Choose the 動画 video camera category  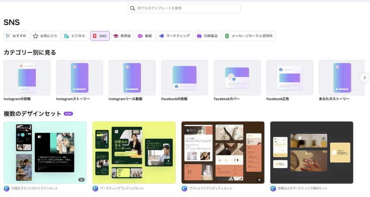click(146, 36)
